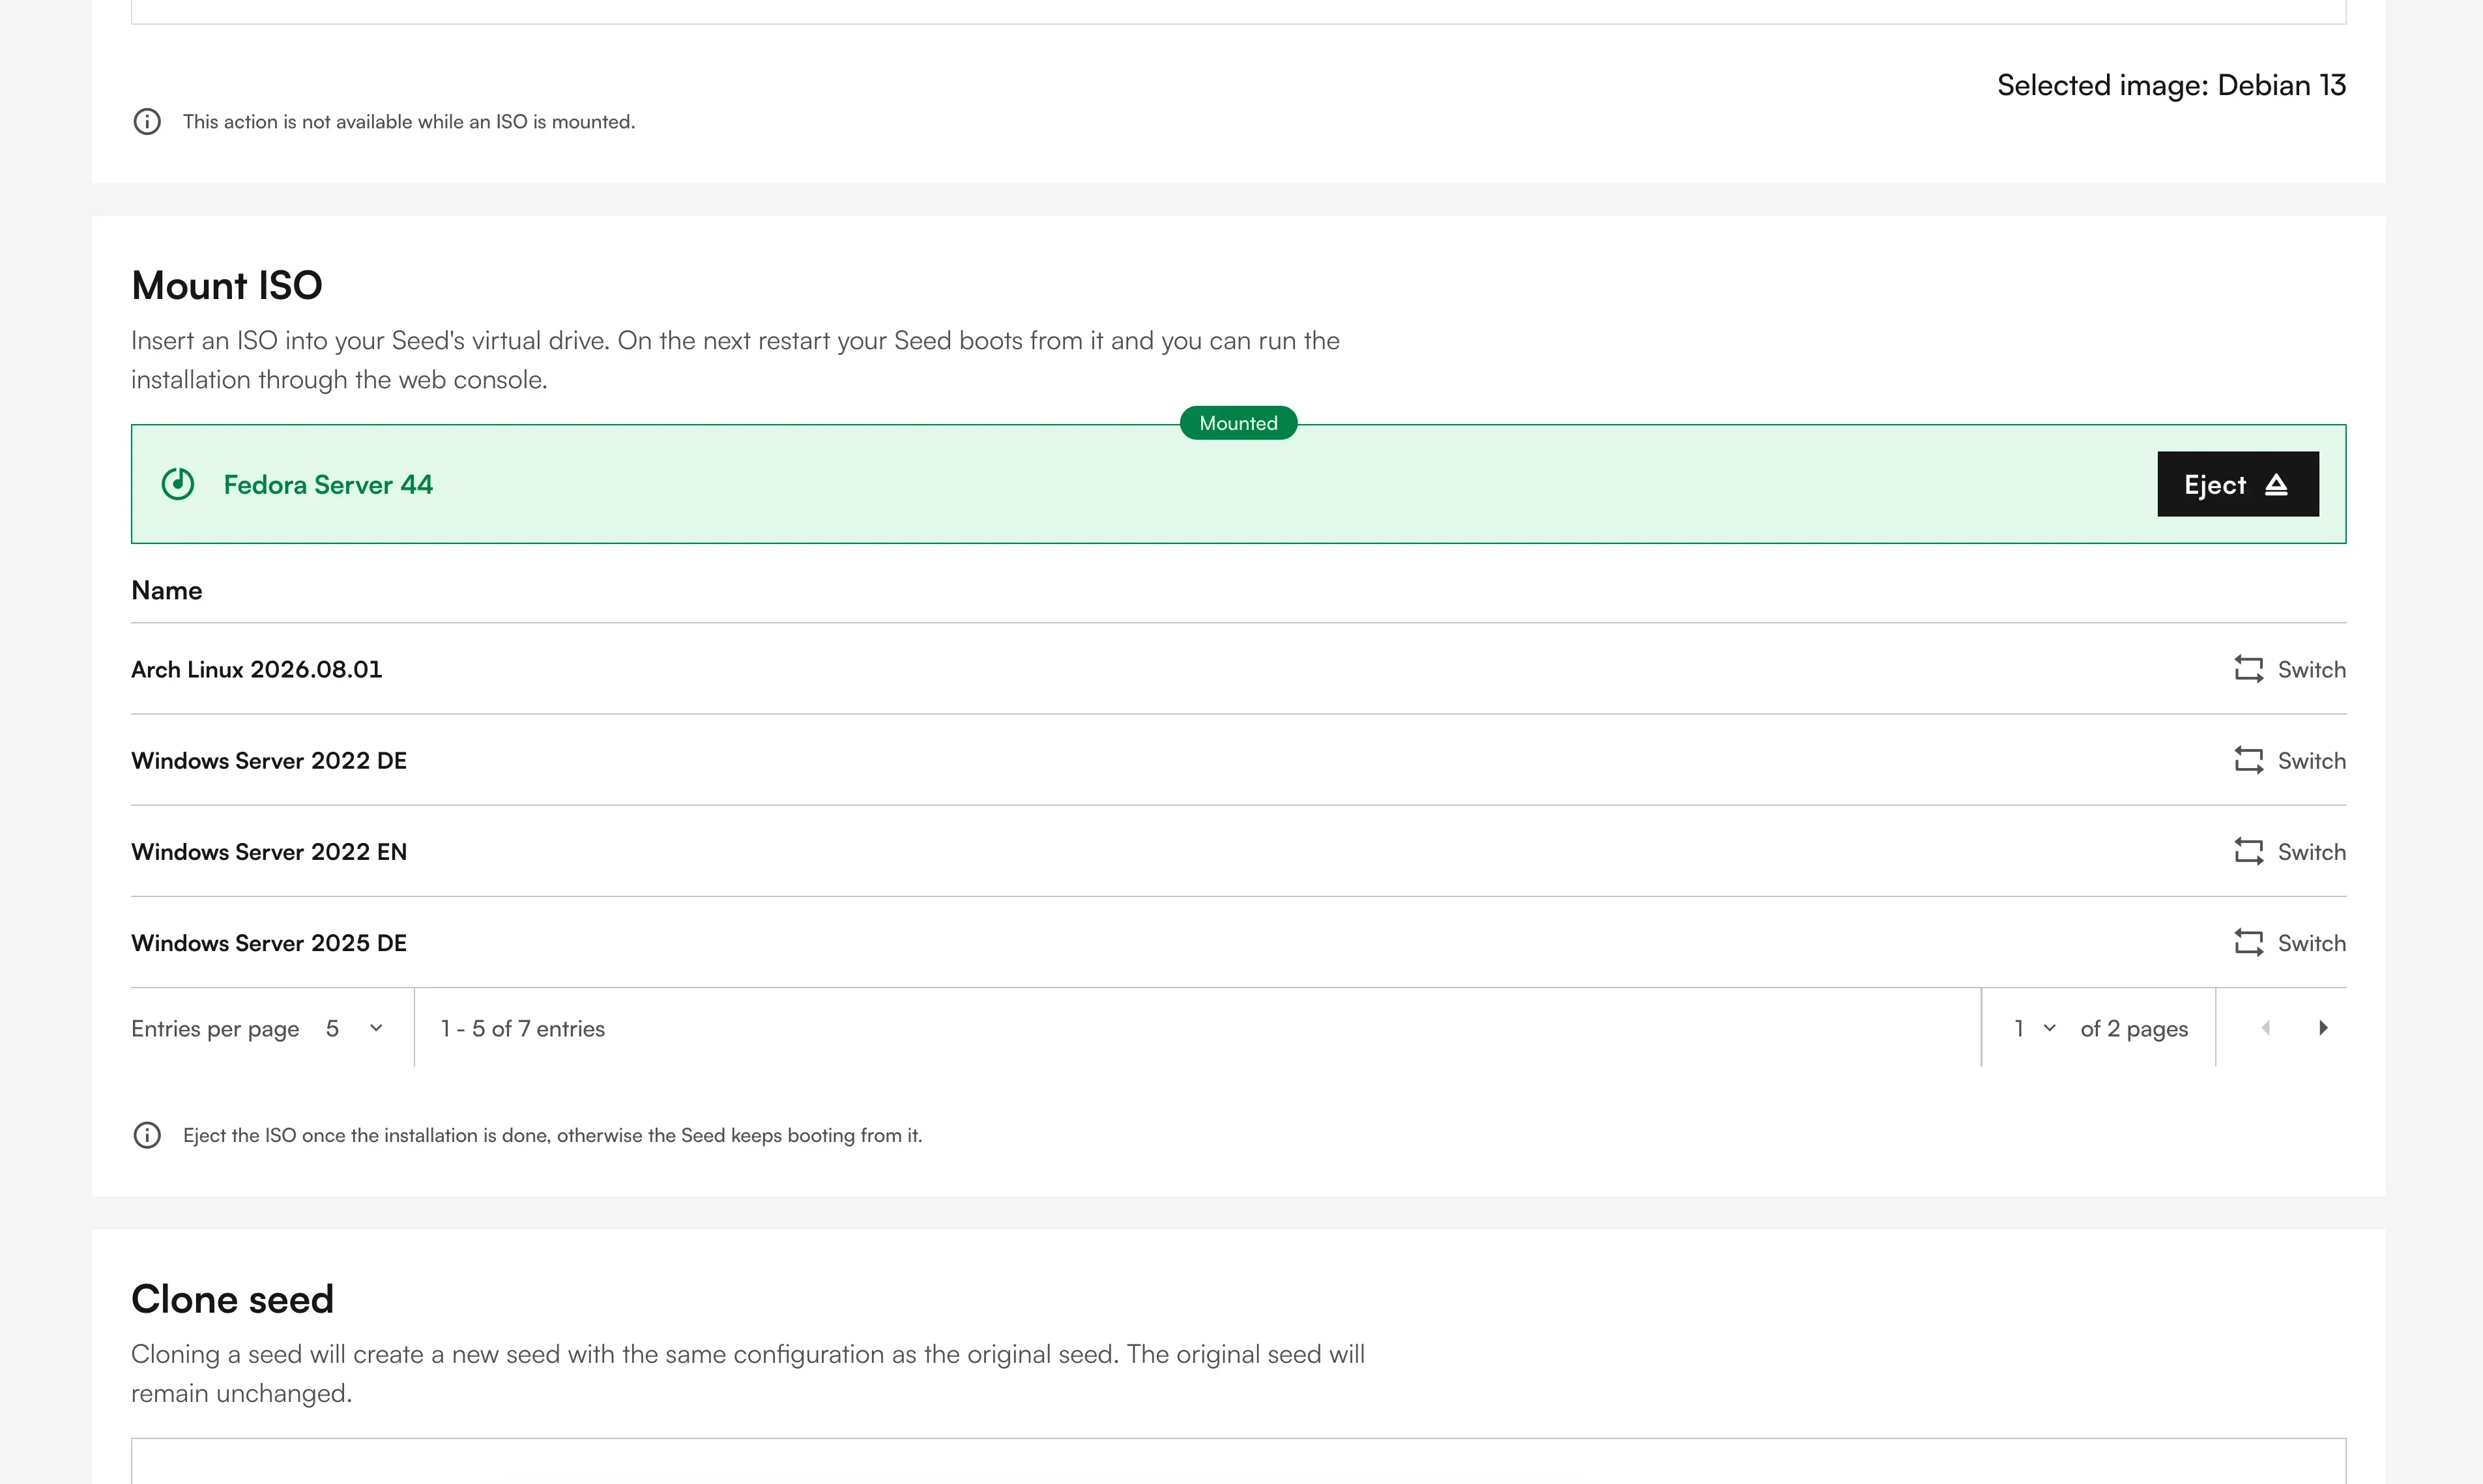The width and height of the screenshot is (2483, 1484).
Task: Go to the previous page of ISO entries
Action: (x=2266, y=1028)
